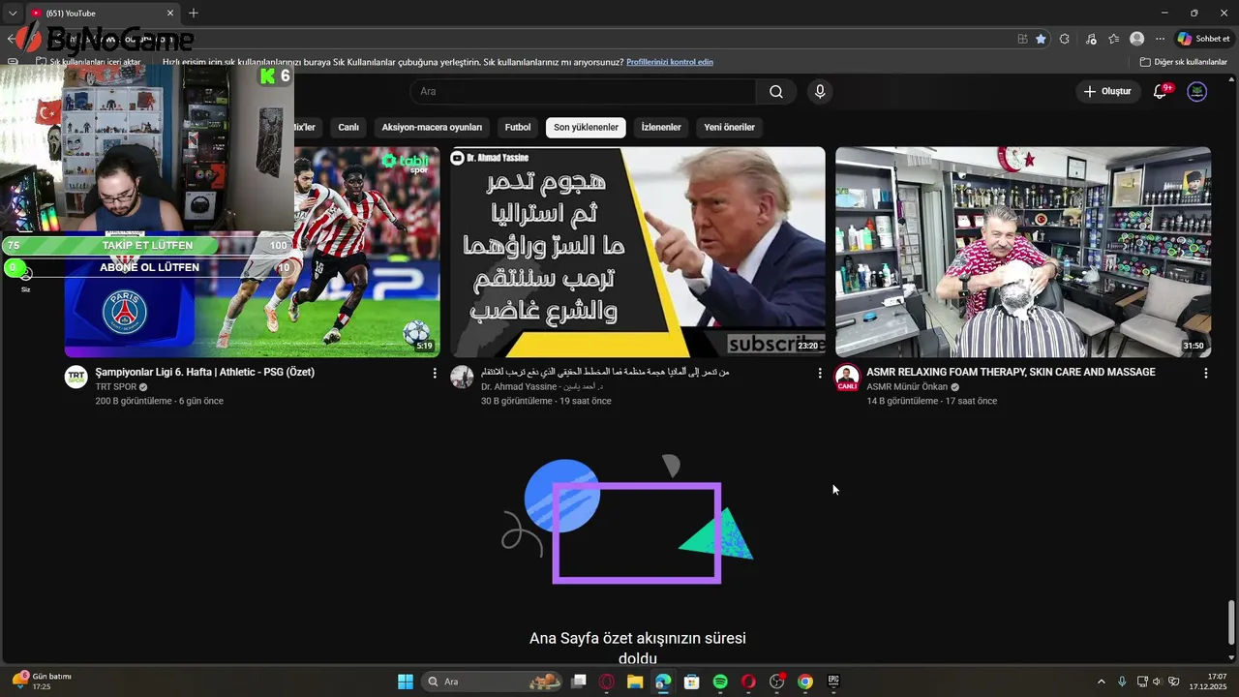1239x697 pixels.
Task: Click the system tray microphone icon
Action: 1122,682
